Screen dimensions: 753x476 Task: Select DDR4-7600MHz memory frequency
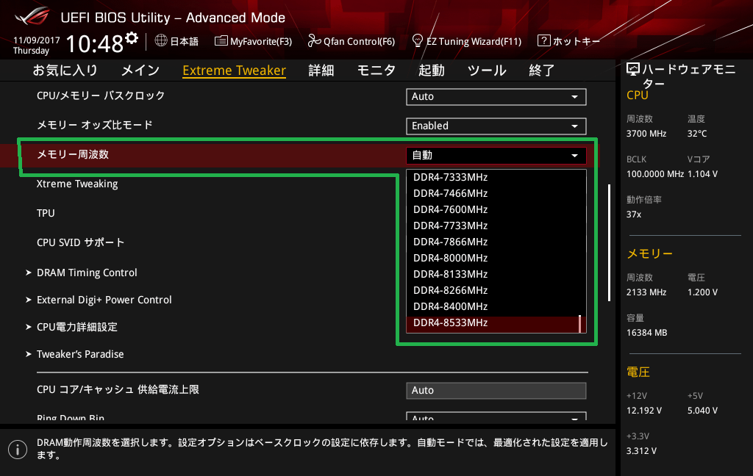(496, 209)
